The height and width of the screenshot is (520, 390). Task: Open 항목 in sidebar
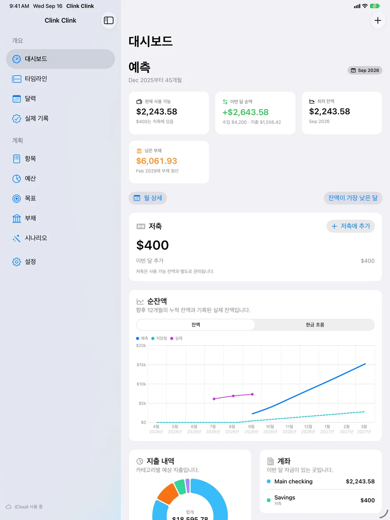click(x=60, y=159)
